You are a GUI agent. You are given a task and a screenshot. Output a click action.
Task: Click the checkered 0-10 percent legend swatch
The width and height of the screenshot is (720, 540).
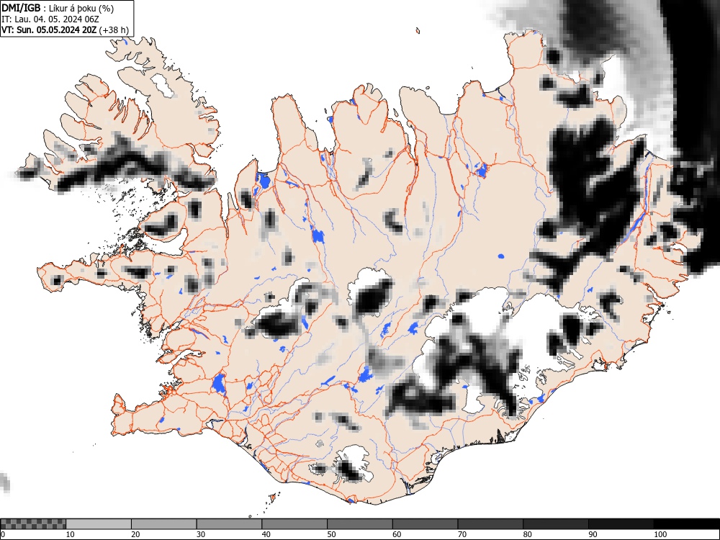pos(33,524)
